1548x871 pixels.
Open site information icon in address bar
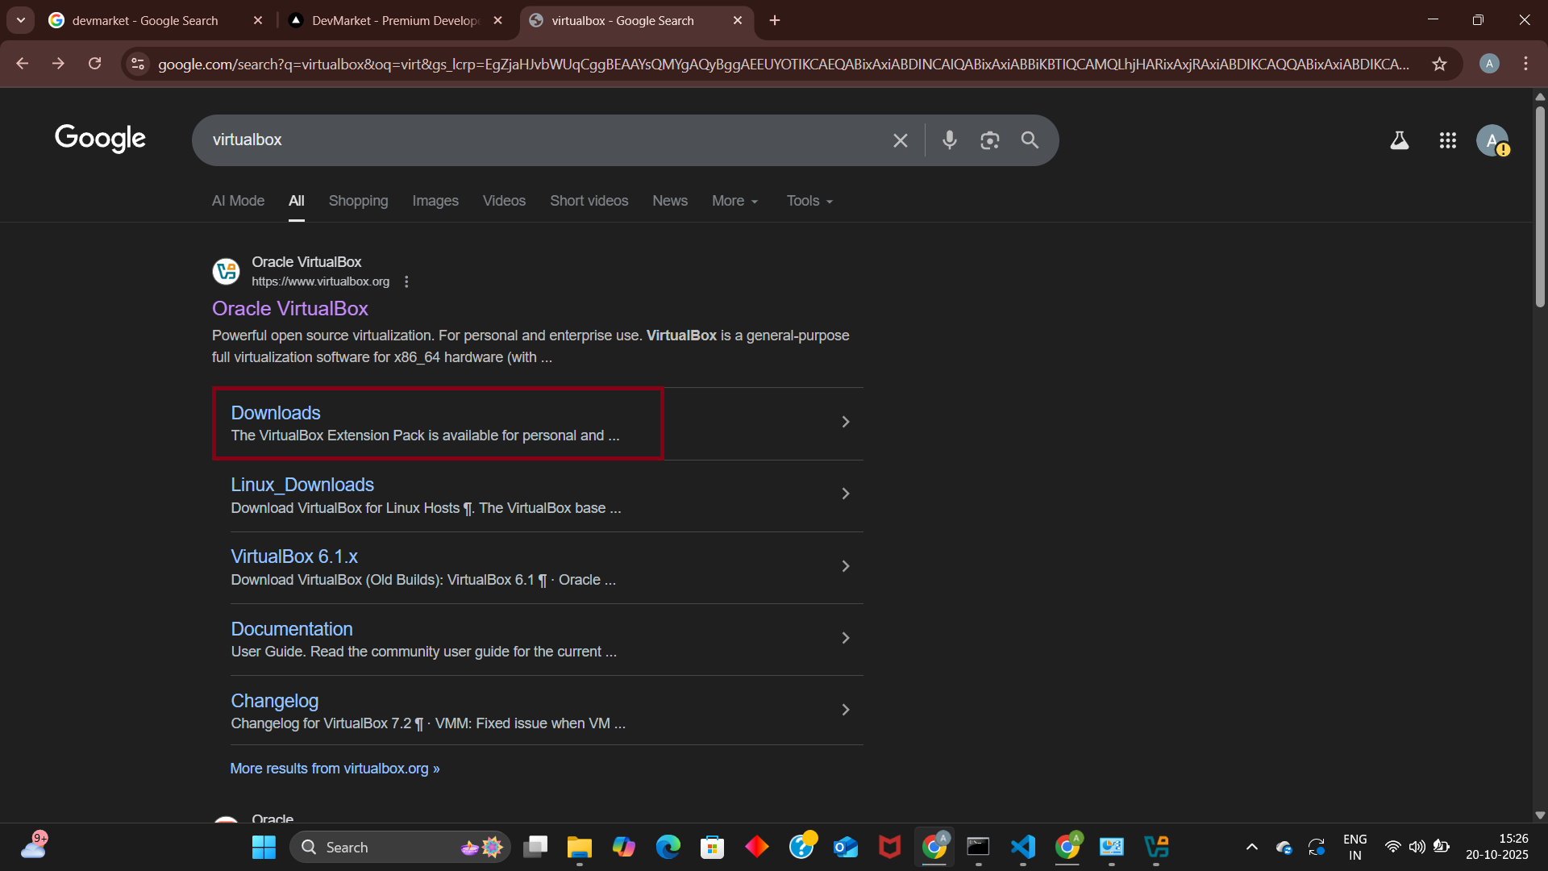tap(138, 64)
